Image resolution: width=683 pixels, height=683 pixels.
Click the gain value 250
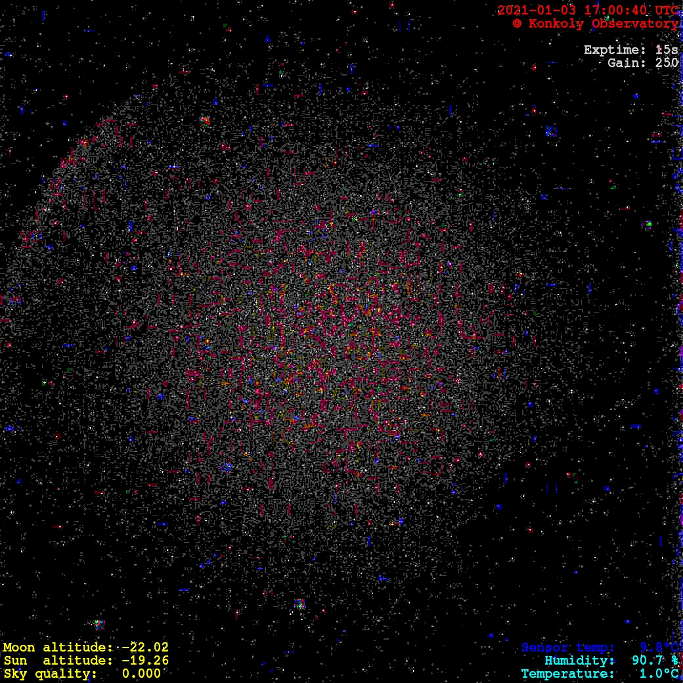[666, 63]
